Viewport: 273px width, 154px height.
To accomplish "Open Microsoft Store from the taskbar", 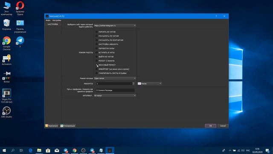I will [48, 150].
